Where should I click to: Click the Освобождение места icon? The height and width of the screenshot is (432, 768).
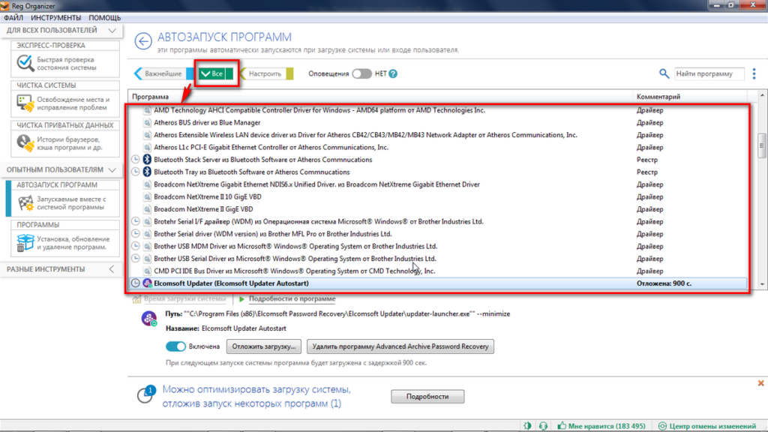pos(25,103)
